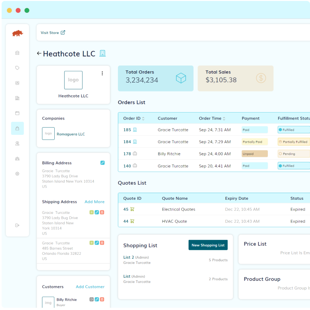The image size is (310, 310).
Task: Click the back arrow beside Heathcote LLC
Action: (39, 54)
